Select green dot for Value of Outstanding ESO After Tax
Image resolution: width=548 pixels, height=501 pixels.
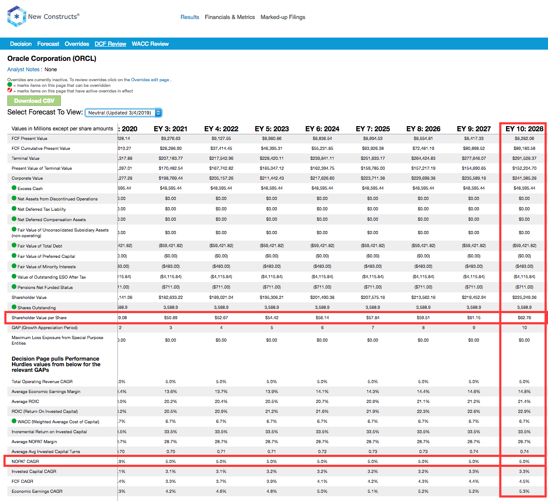[14, 276]
